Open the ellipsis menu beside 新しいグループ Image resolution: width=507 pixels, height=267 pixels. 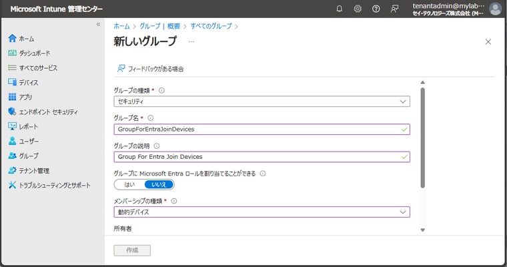point(191,42)
